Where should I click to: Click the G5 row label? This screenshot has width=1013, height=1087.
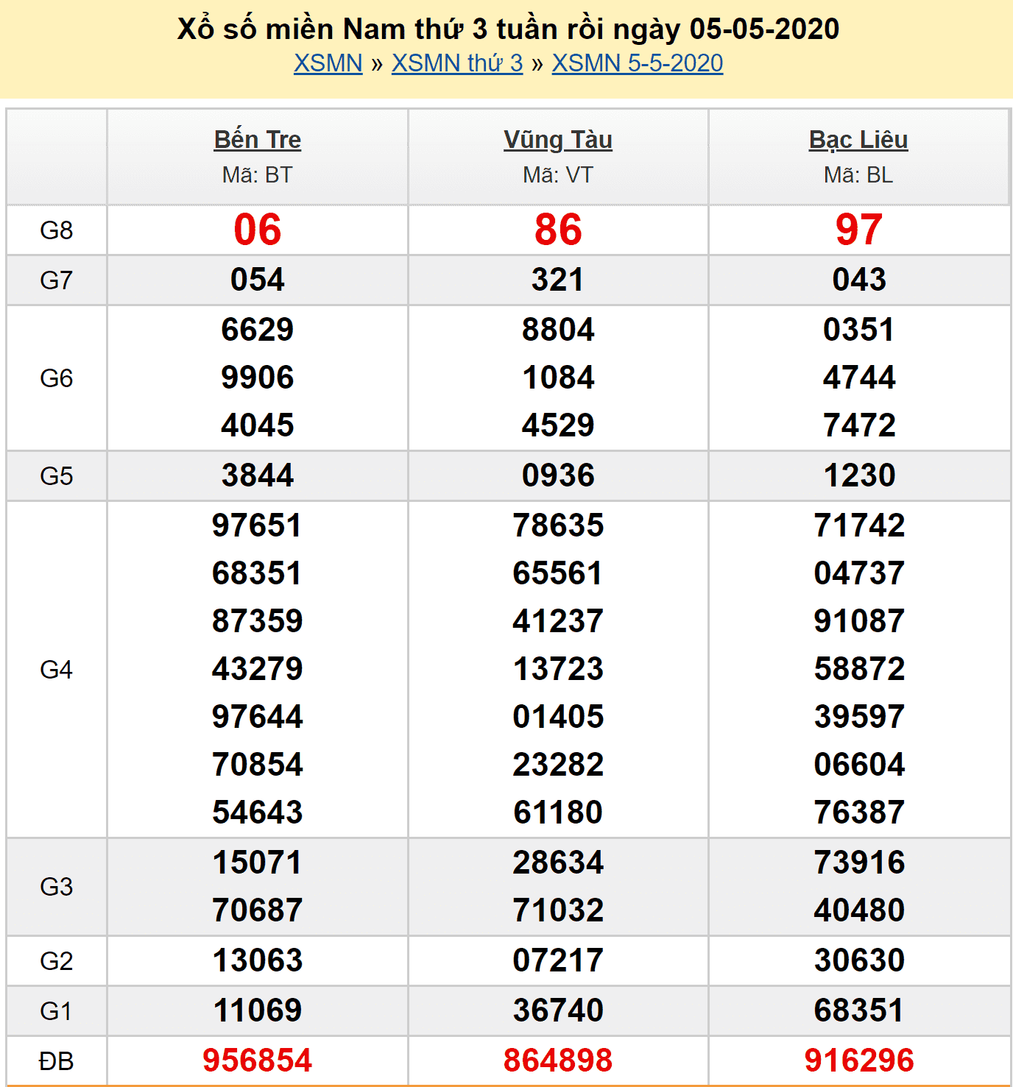pos(57,476)
